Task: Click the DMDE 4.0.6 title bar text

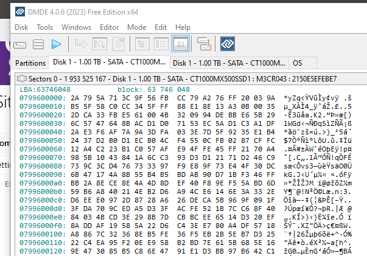Action: (83, 12)
